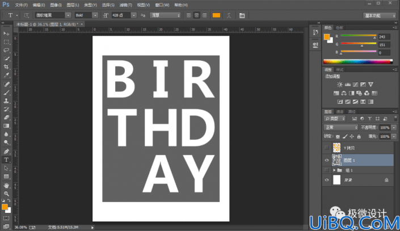The height and width of the screenshot is (231, 400).
Task: Toggle text orientation in options bar
Action: point(27,15)
